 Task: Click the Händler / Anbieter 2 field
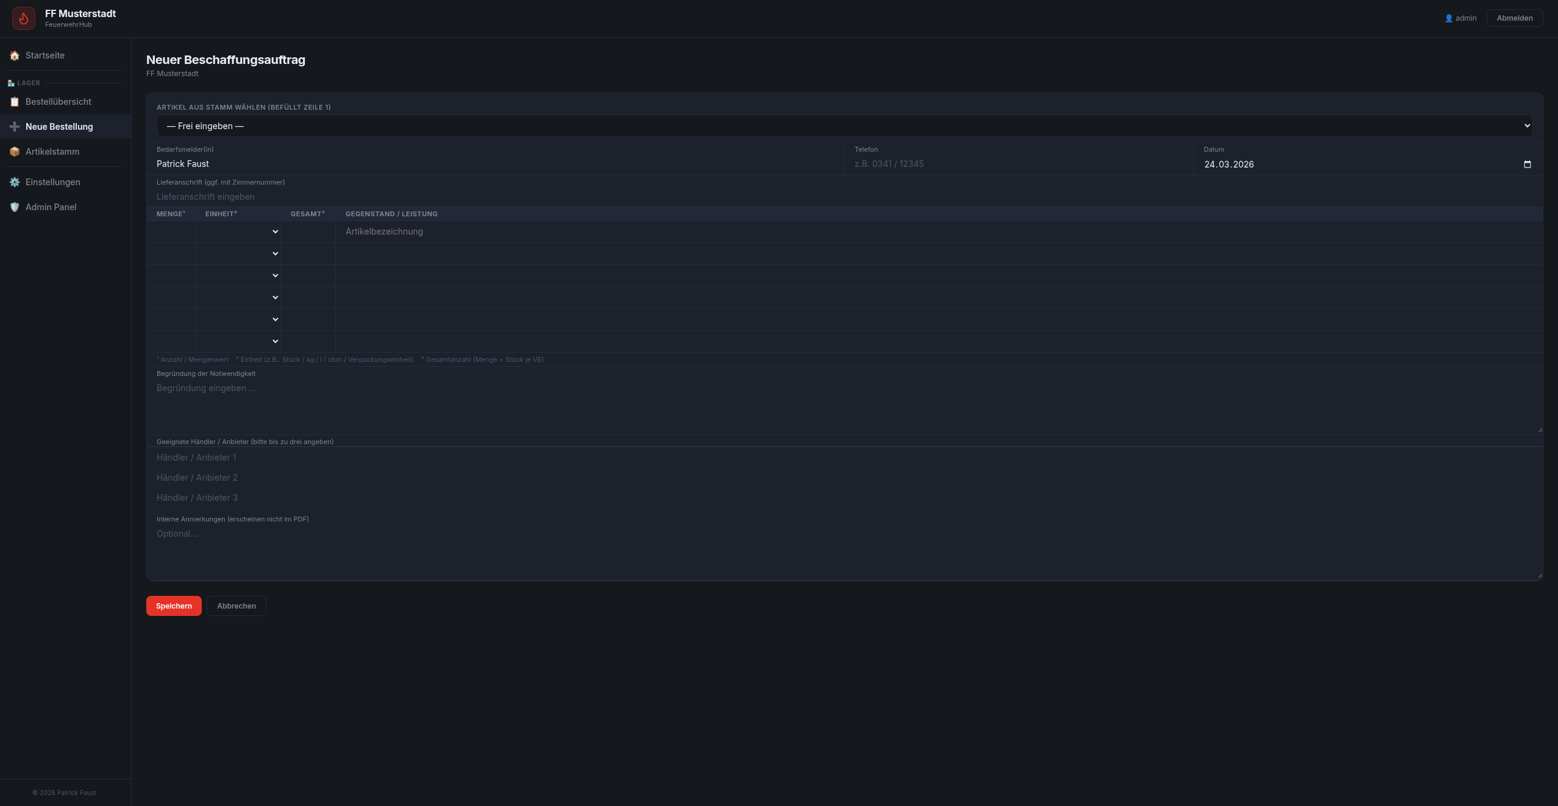[x=844, y=478]
